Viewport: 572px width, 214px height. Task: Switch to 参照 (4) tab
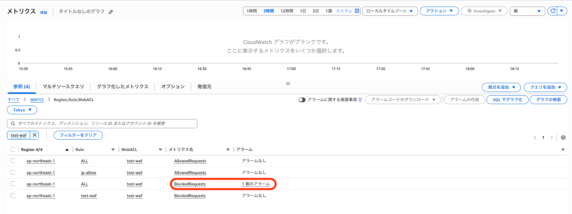[x=22, y=86]
